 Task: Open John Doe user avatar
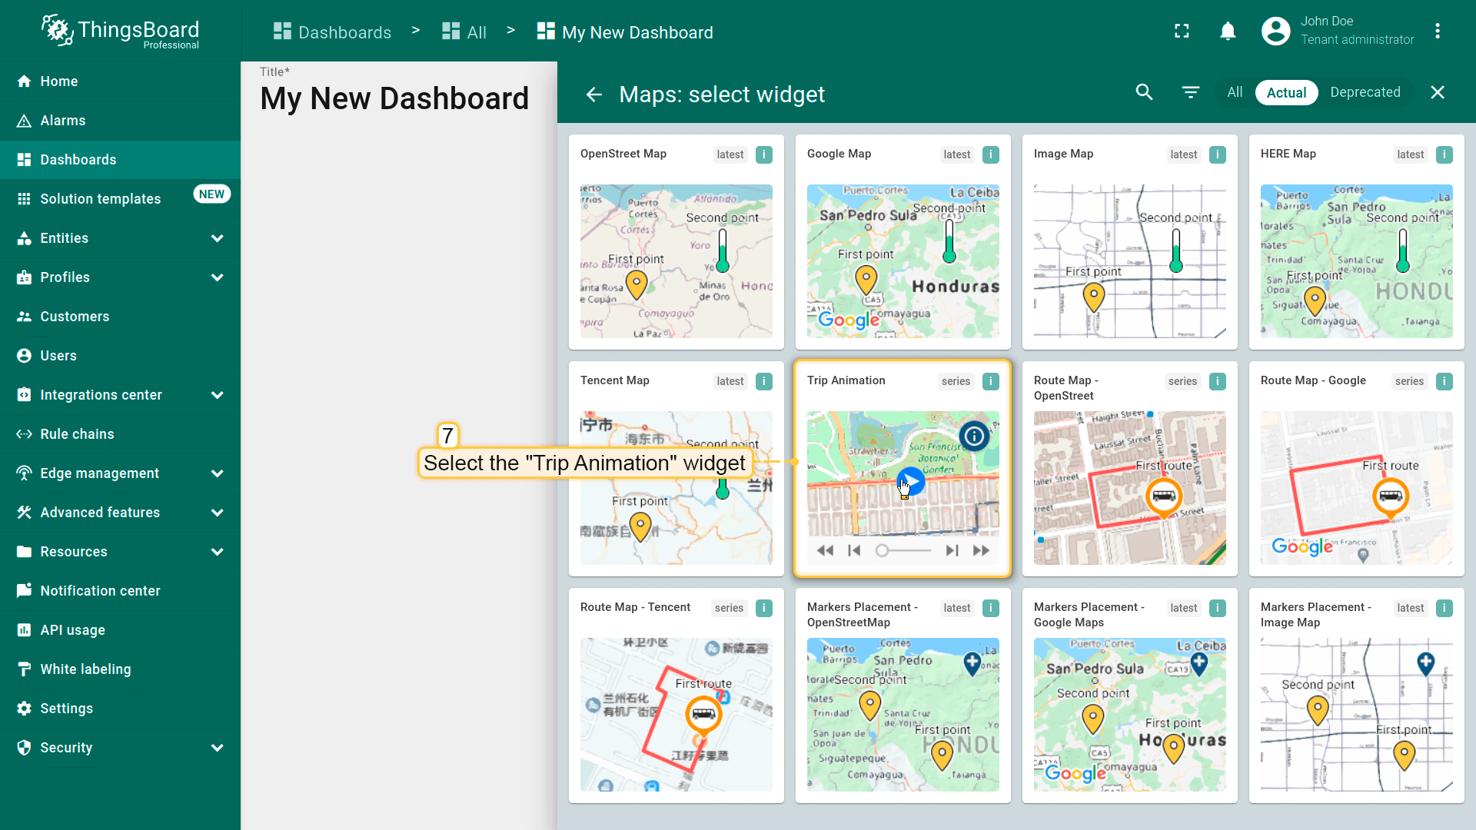coord(1275,31)
